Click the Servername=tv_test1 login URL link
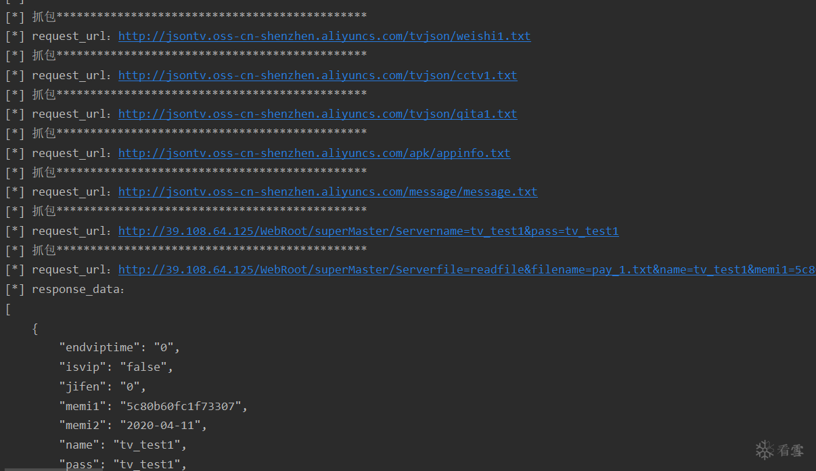Image resolution: width=816 pixels, height=471 pixels. pyautogui.click(x=368, y=231)
